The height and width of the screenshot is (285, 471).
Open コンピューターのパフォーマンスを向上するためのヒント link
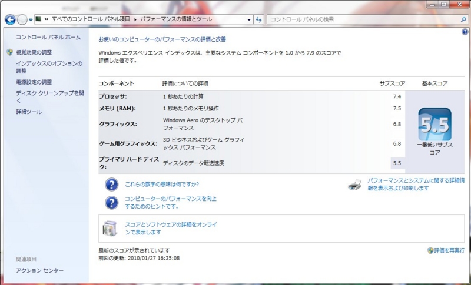click(171, 203)
